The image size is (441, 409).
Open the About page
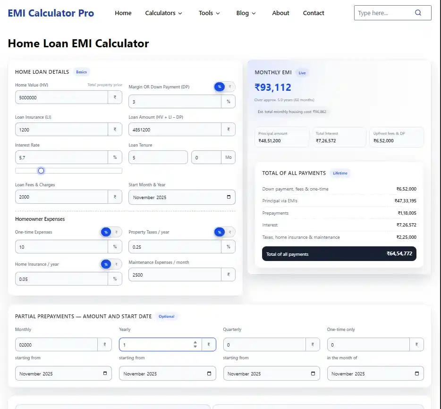280,13
